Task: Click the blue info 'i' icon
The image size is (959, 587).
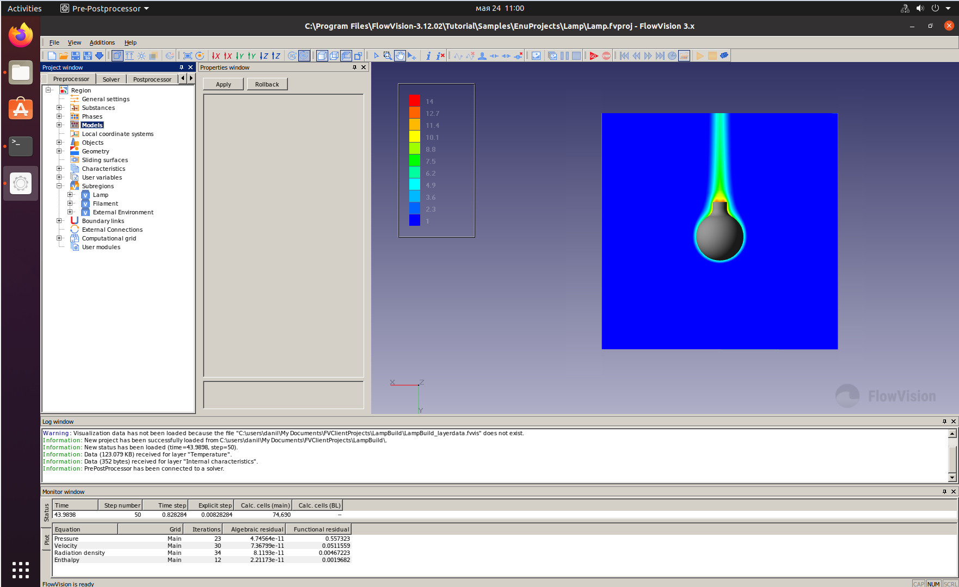Action: 428,55
